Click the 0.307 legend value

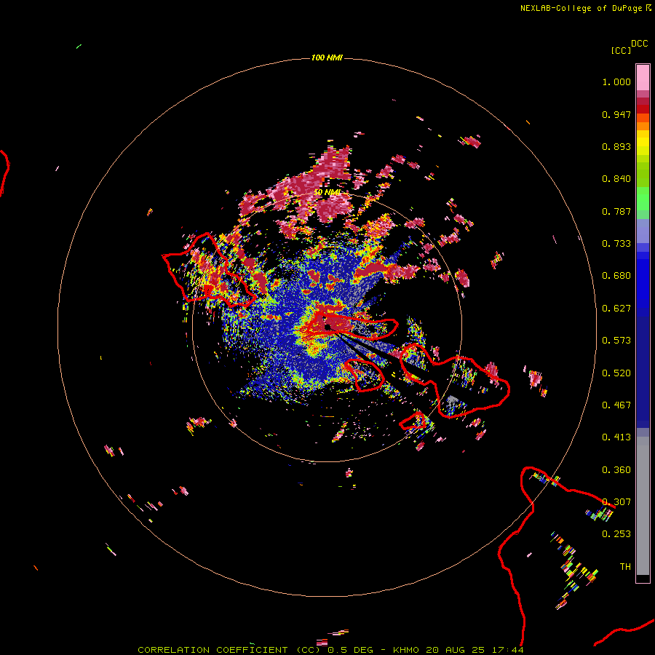pyautogui.click(x=616, y=502)
